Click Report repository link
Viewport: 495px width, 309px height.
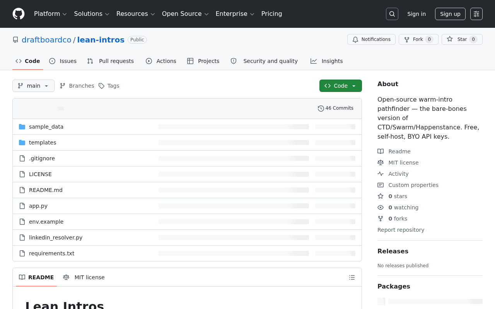[x=401, y=230]
